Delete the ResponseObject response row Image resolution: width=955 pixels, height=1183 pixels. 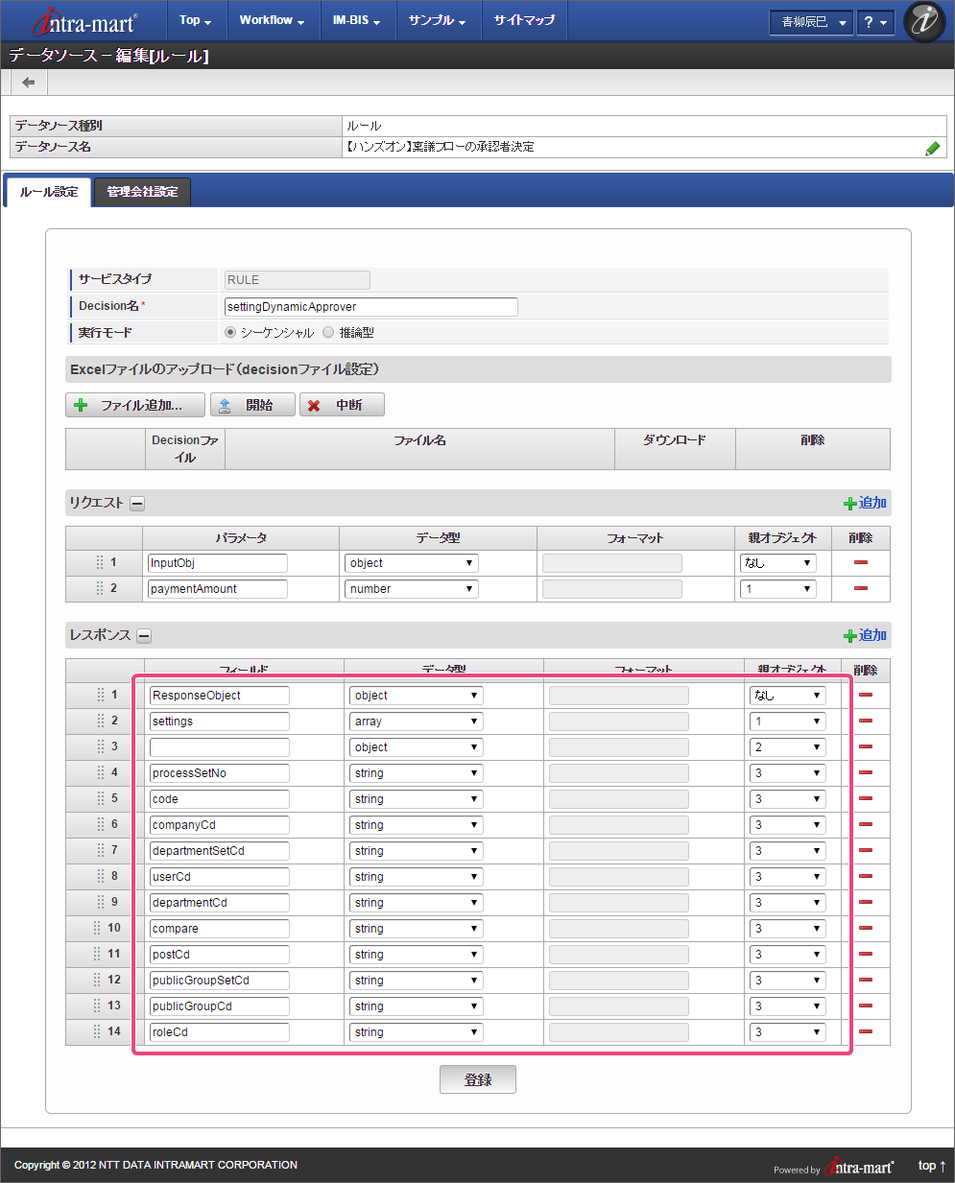tap(866, 695)
